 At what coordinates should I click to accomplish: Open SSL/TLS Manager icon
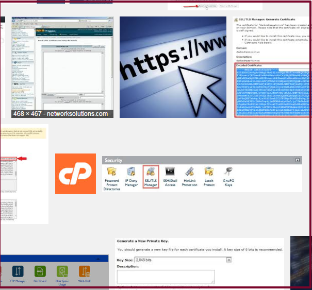(151, 173)
